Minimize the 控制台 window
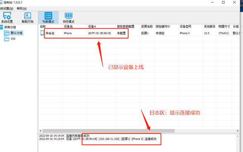The width and height of the screenshot is (243, 152). [212, 2]
